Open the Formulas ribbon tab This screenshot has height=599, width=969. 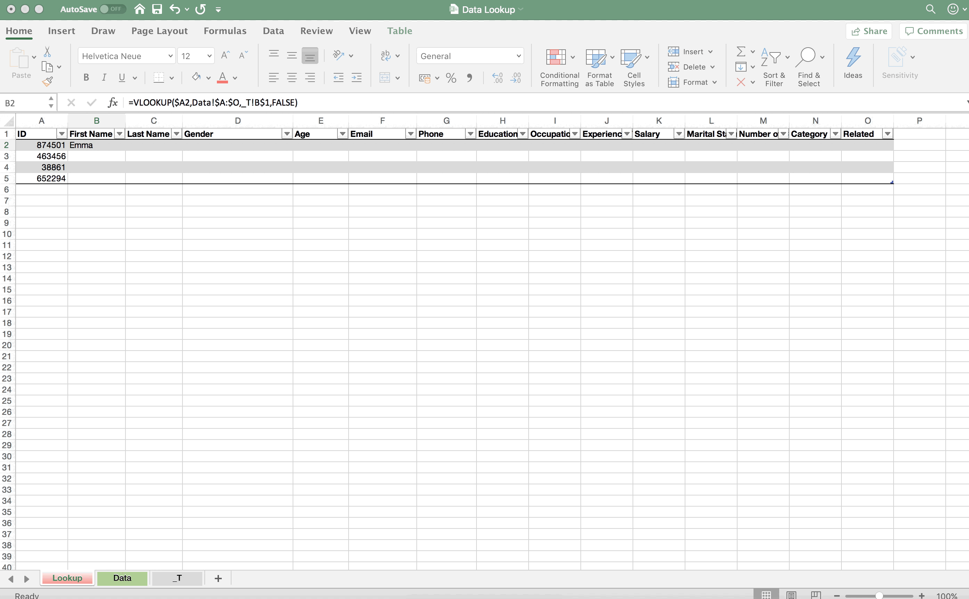point(225,31)
